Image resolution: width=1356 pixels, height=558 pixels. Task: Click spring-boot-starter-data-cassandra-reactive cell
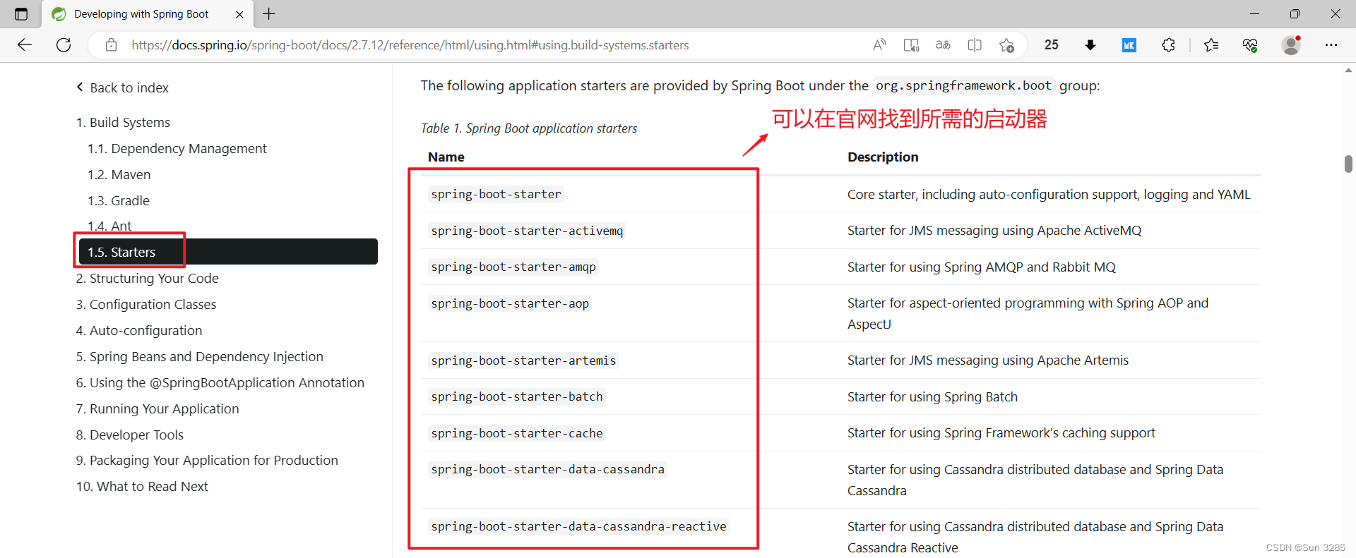click(x=578, y=526)
